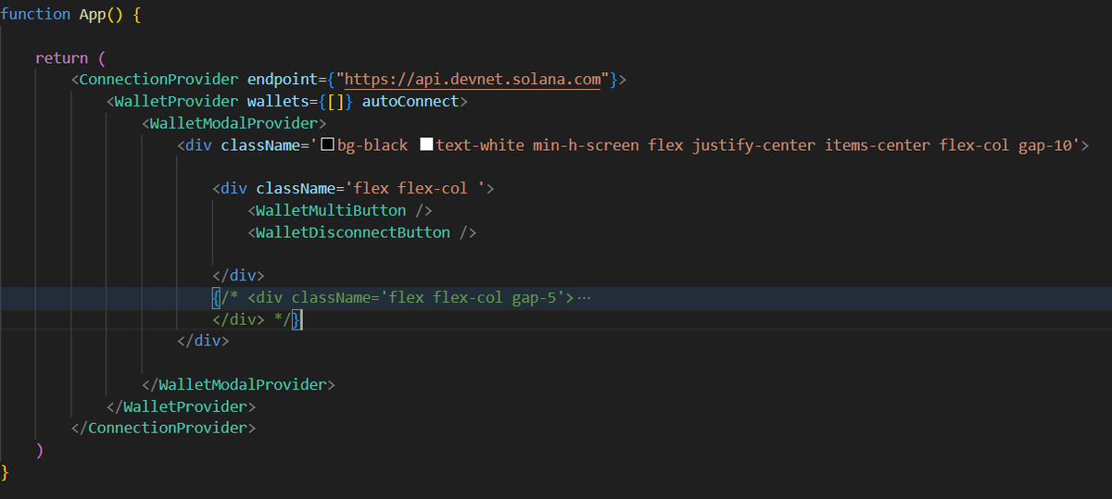Click the comment closing '*/' marker
Screen dimensions: 1112x499
(283, 319)
